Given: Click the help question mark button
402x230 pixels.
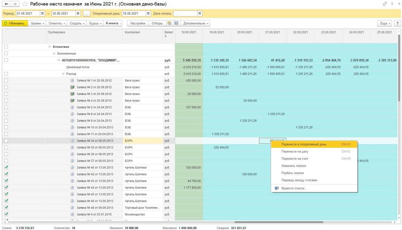Looking at the screenshot, I should tap(397, 23).
